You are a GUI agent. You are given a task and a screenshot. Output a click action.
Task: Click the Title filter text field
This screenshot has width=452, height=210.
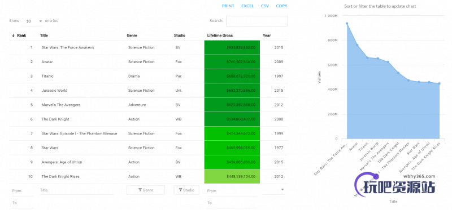pos(77,190)
